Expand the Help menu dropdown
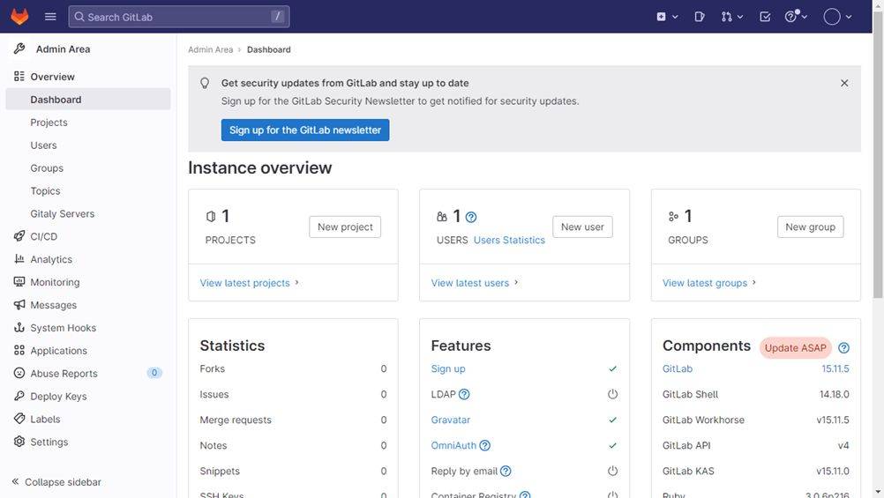 tap(796, 17)
